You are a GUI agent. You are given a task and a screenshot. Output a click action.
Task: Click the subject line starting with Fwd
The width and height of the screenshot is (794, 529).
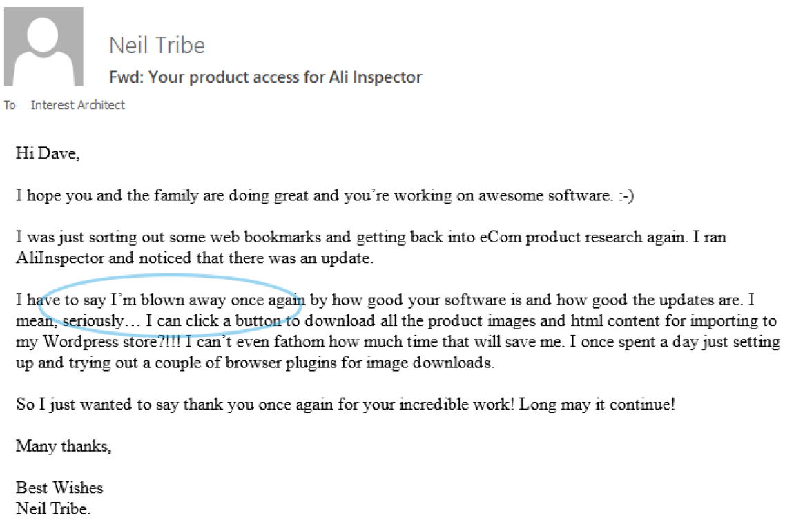(265, 77)
